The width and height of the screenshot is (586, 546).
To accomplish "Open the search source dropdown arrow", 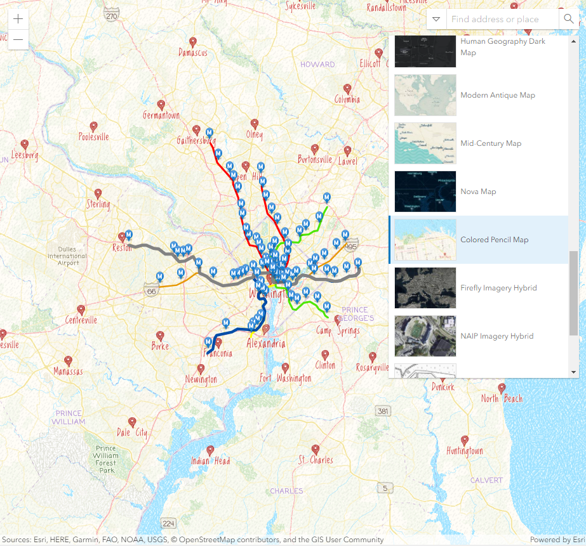I will coord(436,19).
